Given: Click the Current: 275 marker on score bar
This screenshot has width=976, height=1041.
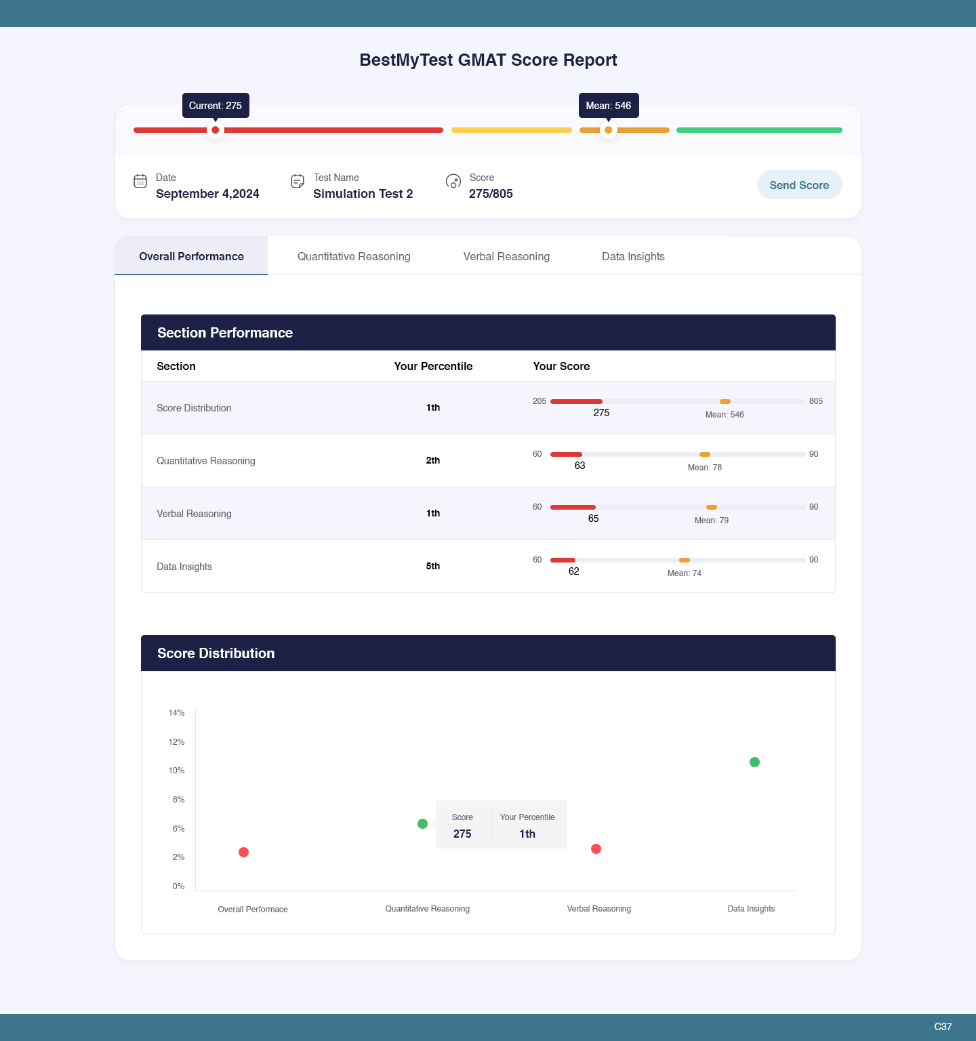Looking at the screenshot, I should [x=216, y=130].
